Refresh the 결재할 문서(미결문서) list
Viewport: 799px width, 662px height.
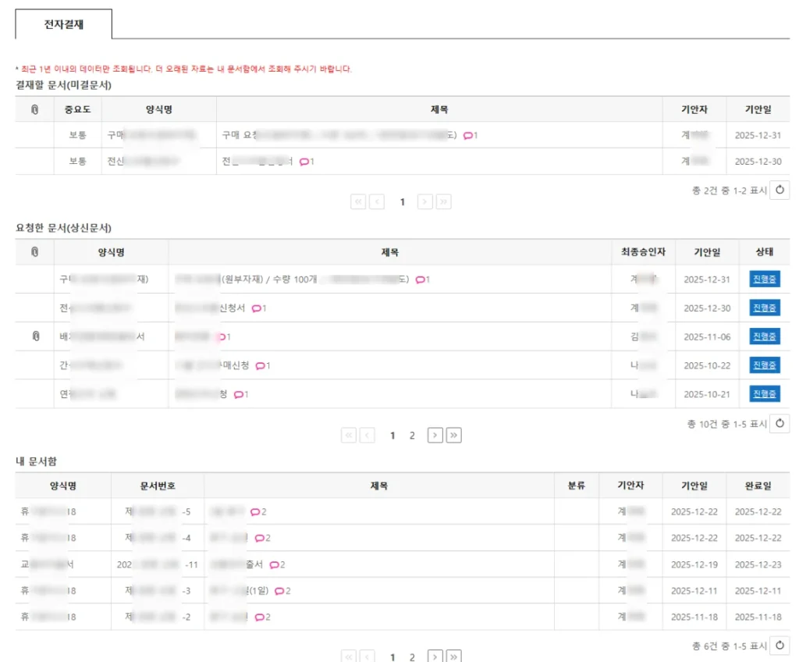tap(779, 190)
